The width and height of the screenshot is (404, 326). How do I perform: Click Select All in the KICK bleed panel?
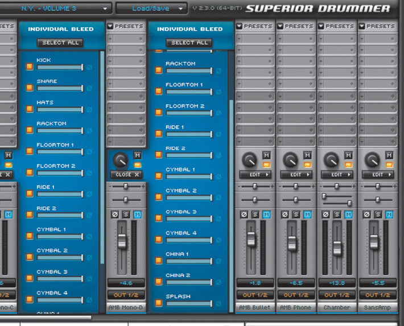(x=60, y=43)
